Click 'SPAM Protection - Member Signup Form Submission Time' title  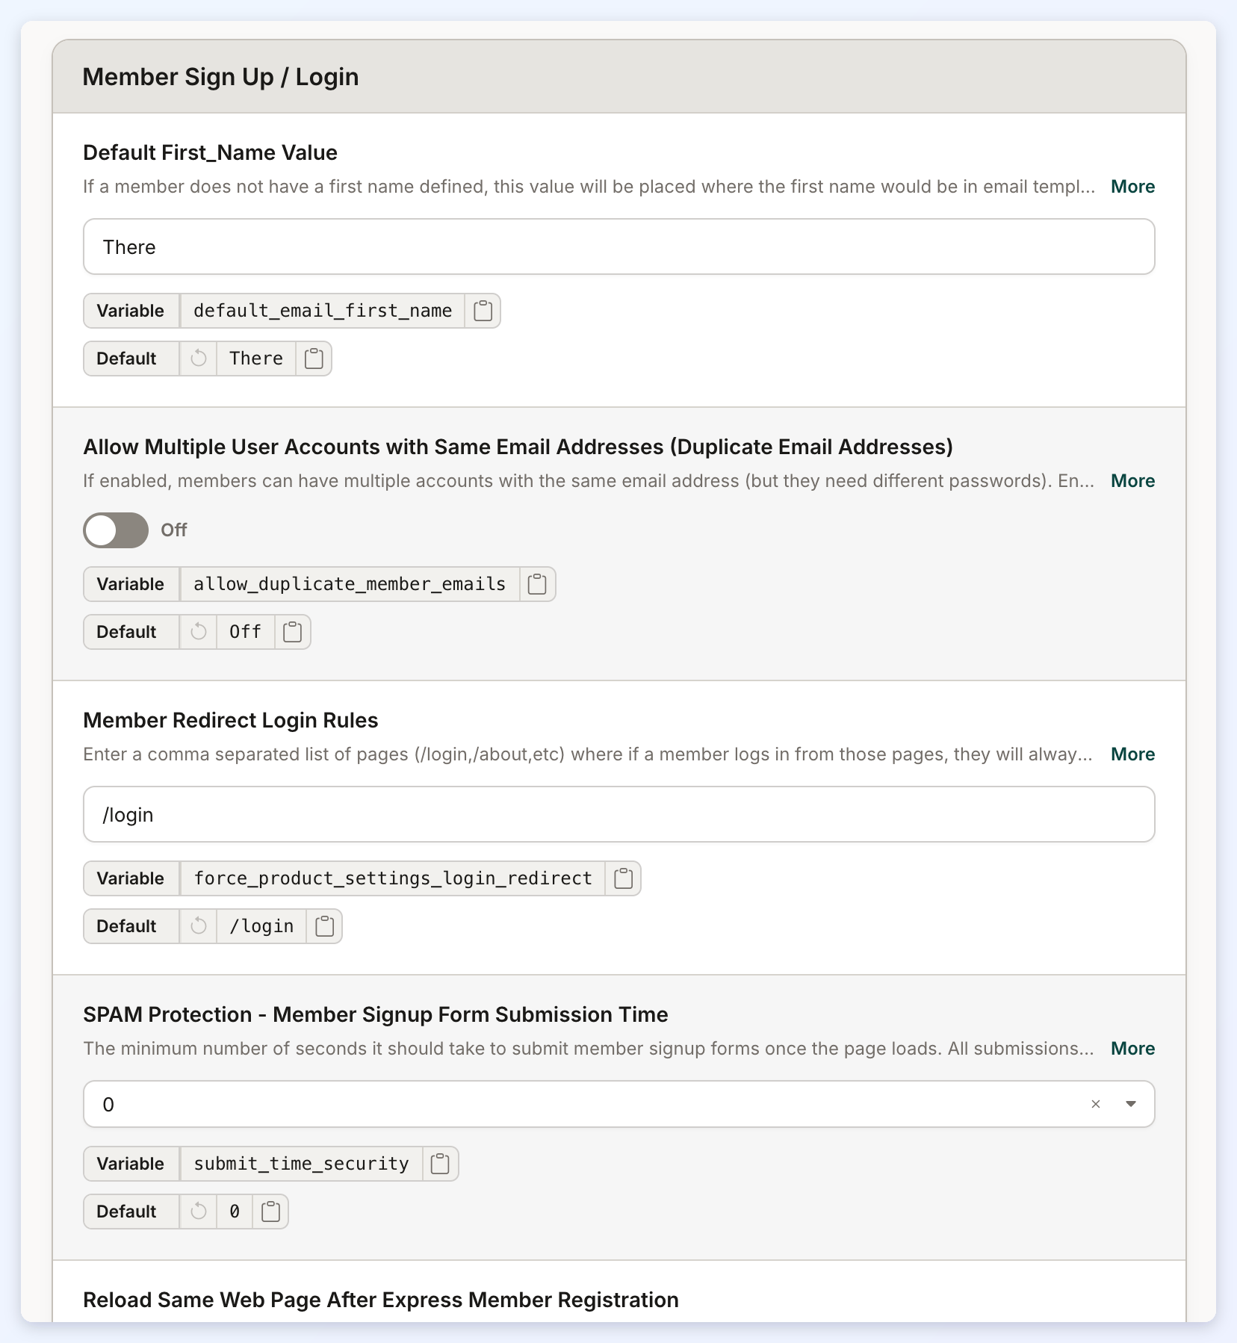tap(376, 1014)
